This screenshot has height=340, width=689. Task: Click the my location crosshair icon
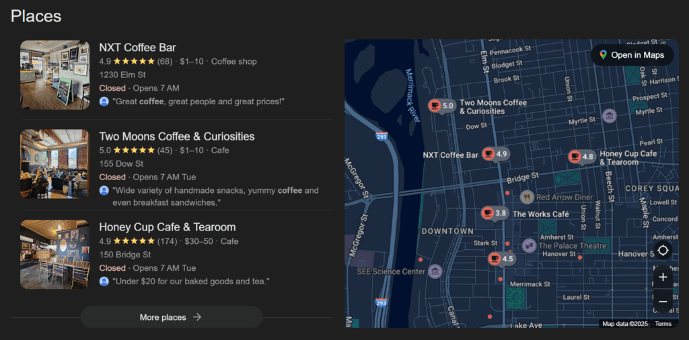[663, 251]
